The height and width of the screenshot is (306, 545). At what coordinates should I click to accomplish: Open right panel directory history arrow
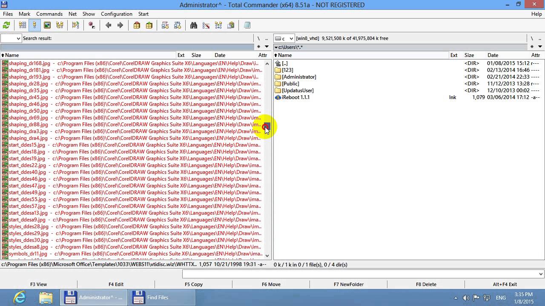pyautogui.click(x=540, y=47)
